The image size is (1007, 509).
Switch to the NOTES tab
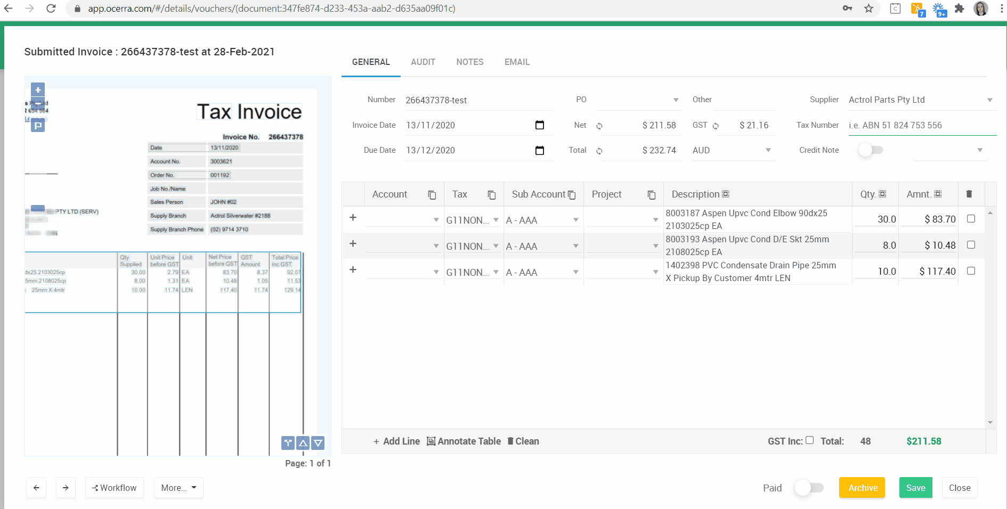[470, 62]
